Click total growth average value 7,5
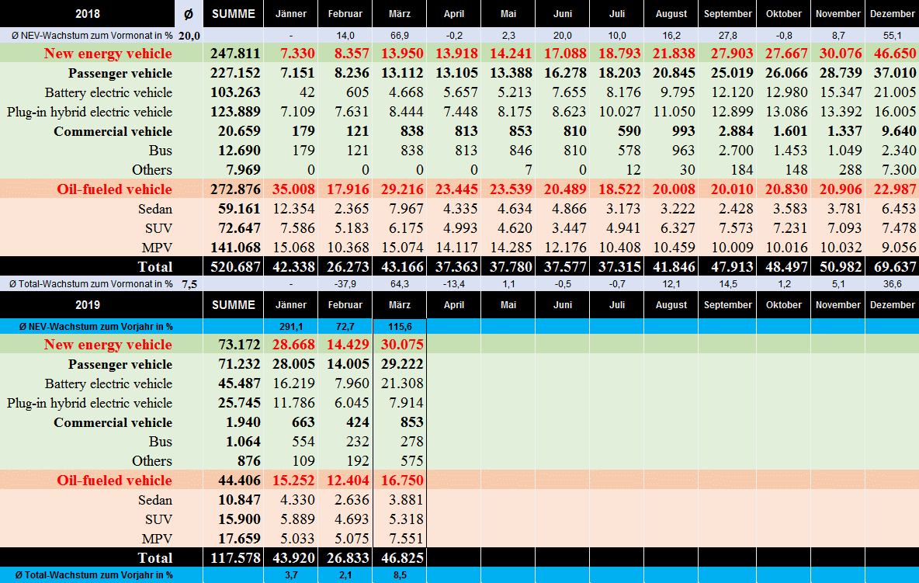 point(189,284)
